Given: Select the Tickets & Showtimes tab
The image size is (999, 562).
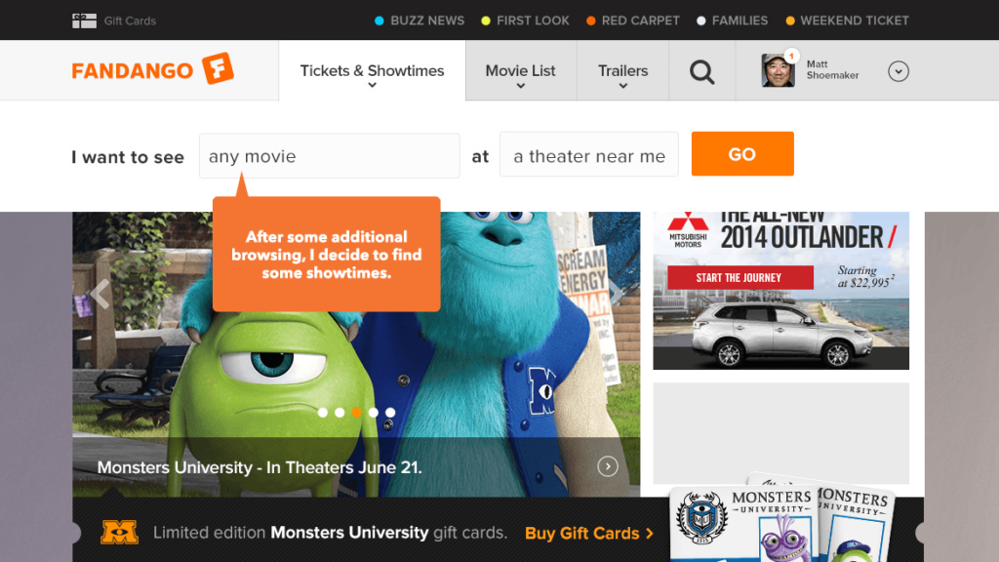Looking at the screenshot, I should 372,70.
